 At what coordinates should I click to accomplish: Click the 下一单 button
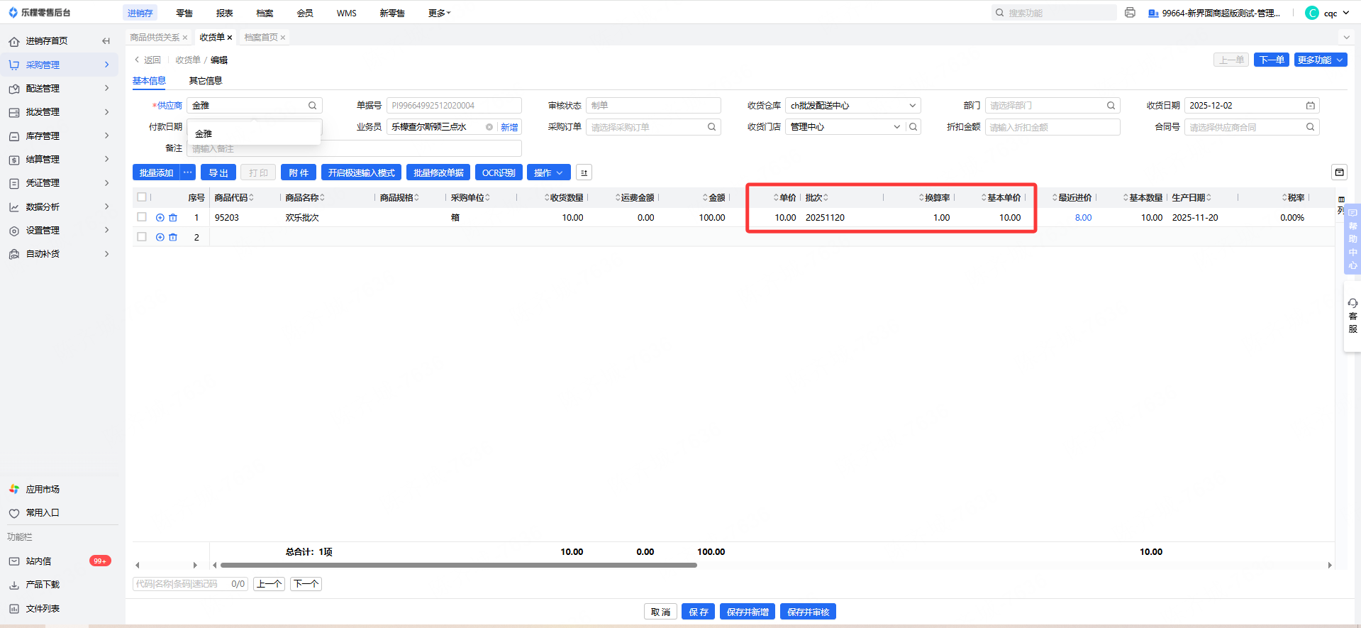[x=1271, y=60]
